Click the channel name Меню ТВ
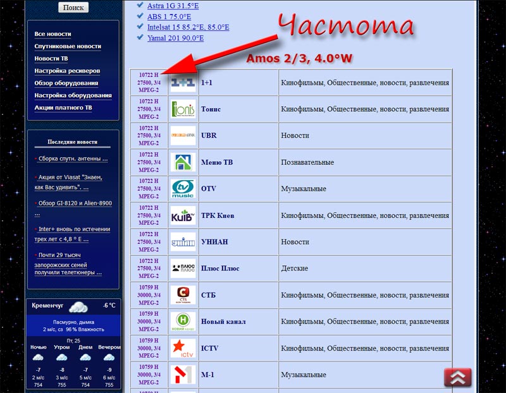506x393 pixels. tap(217, 162)
